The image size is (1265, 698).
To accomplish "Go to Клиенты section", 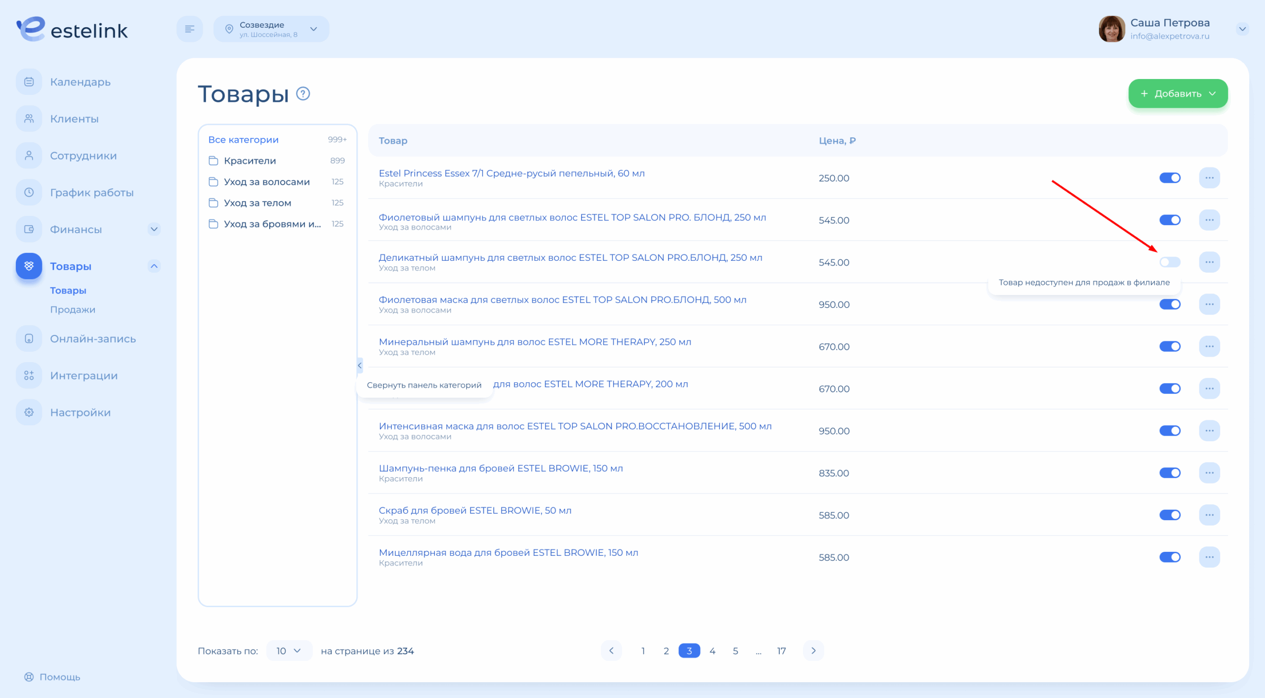I will pos(74,119).
